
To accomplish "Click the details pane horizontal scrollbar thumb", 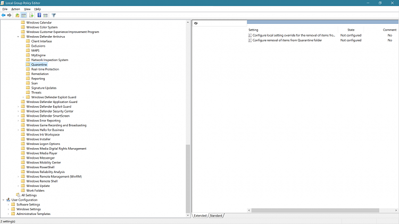I will (x=315, y=210).
